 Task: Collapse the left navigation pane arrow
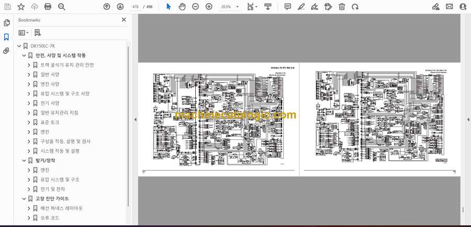pyautogui.click(x=135, y=120)
